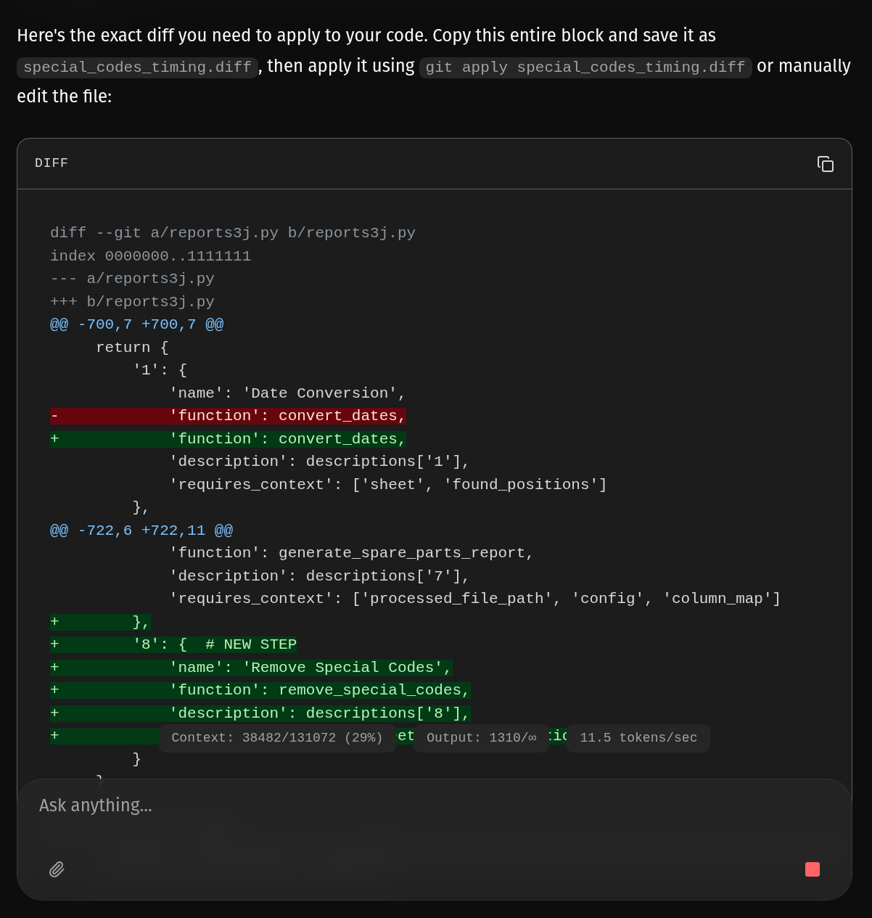Click the 'diff --git a/reports3j.py b/reports3j.py' line
872x918 pixels.
click(x=233, y=233)
